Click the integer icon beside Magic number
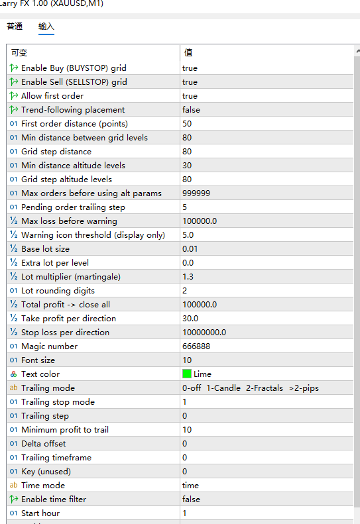 click(13, 346)
